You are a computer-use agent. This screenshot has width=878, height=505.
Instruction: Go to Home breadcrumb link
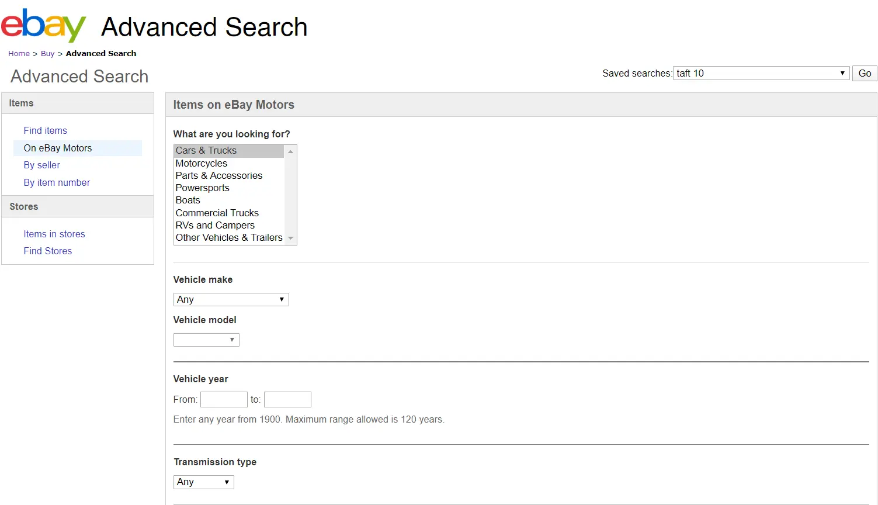click(x=19, y=53)
